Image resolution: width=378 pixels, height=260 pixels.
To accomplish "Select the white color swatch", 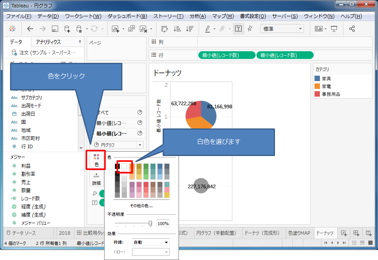I will tap(124, 166).
